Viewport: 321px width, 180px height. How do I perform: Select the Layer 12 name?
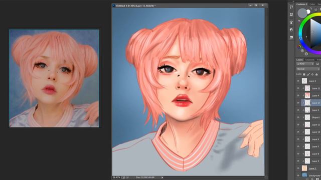(x=316, y=124)
